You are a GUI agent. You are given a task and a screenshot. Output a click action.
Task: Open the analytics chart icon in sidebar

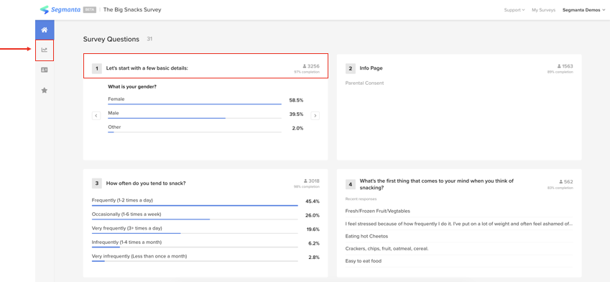pos(45,50)
